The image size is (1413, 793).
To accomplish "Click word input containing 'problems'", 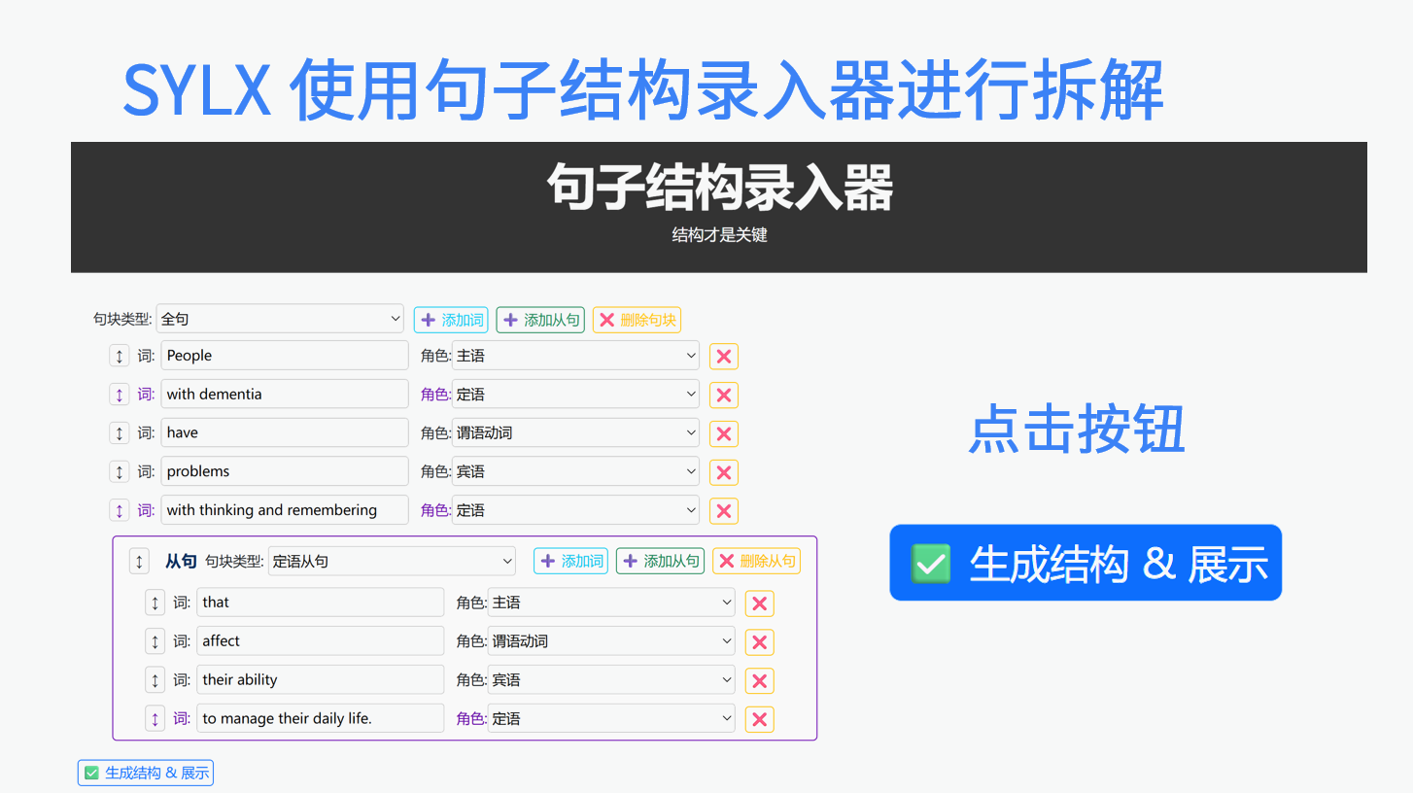I will click(285, 471).
